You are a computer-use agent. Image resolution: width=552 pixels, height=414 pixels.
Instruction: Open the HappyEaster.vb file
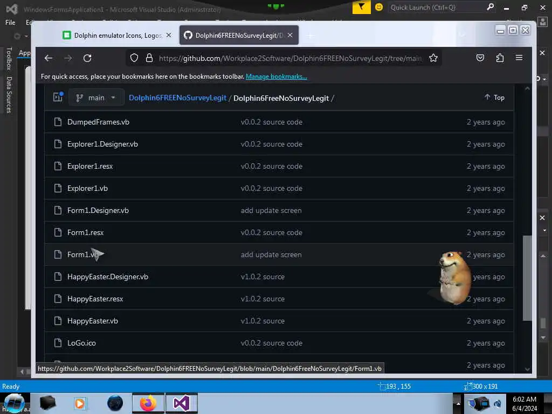coord(93,321)
